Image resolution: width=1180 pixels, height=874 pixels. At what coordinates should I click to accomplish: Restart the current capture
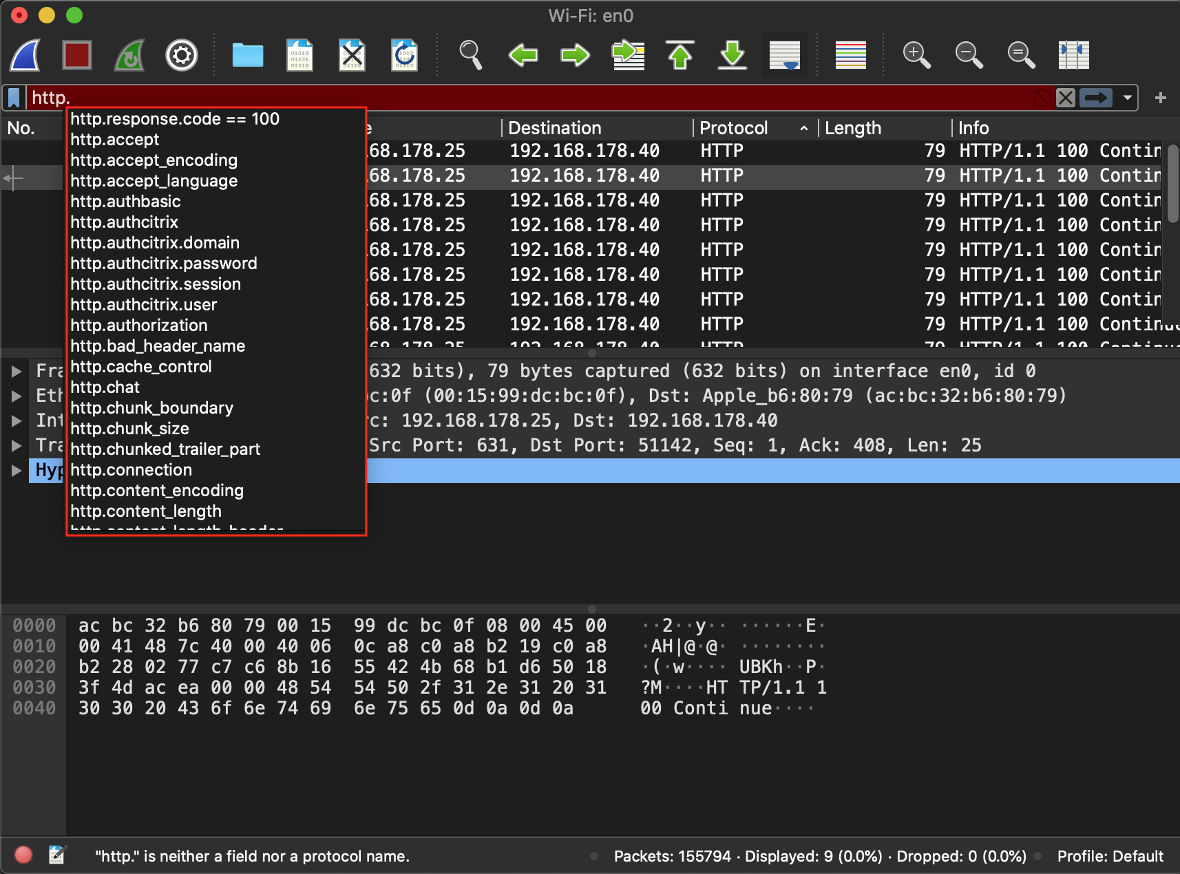coord(129,55)
